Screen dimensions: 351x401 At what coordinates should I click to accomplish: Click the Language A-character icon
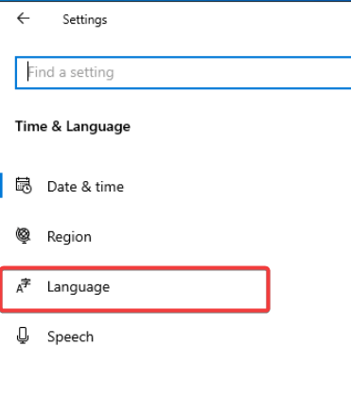(24, 286)
